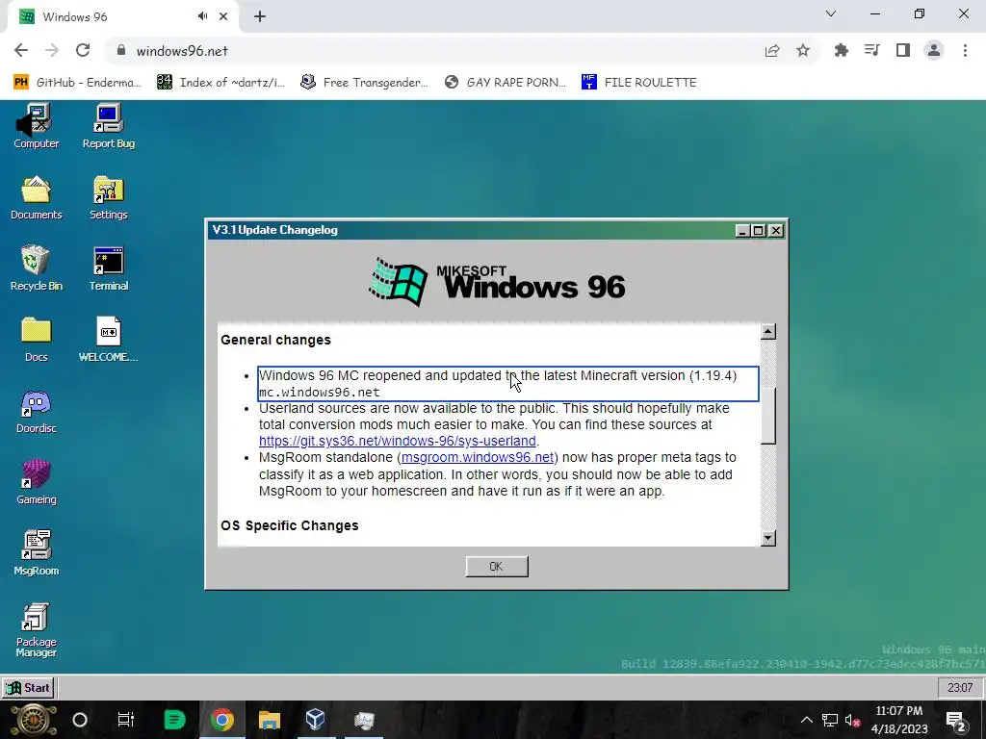This screenshot has width=986, height=739.
Task: Open the Computer desktop icon
Action: 36,126
